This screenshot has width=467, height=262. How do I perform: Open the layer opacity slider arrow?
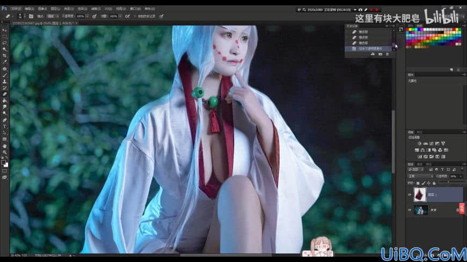[x=461, y=176]
